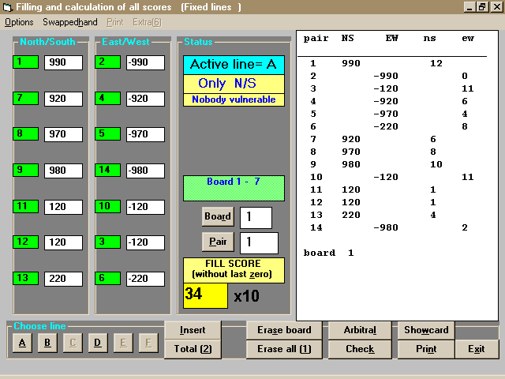Viewport: 505px width, 379px height.
Task: Select line F button
Action: 148,343
